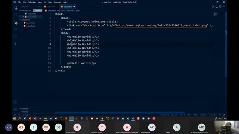Open the Extensions view
This screenshot has width=239, height=134.
[15, 36]
